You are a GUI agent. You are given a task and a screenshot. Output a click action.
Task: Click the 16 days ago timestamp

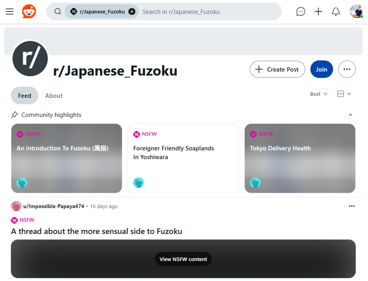(x=104, y=207)
